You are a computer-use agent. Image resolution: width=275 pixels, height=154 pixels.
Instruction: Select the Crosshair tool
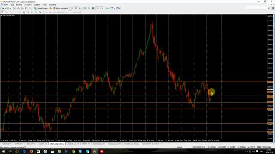point(7,12)
